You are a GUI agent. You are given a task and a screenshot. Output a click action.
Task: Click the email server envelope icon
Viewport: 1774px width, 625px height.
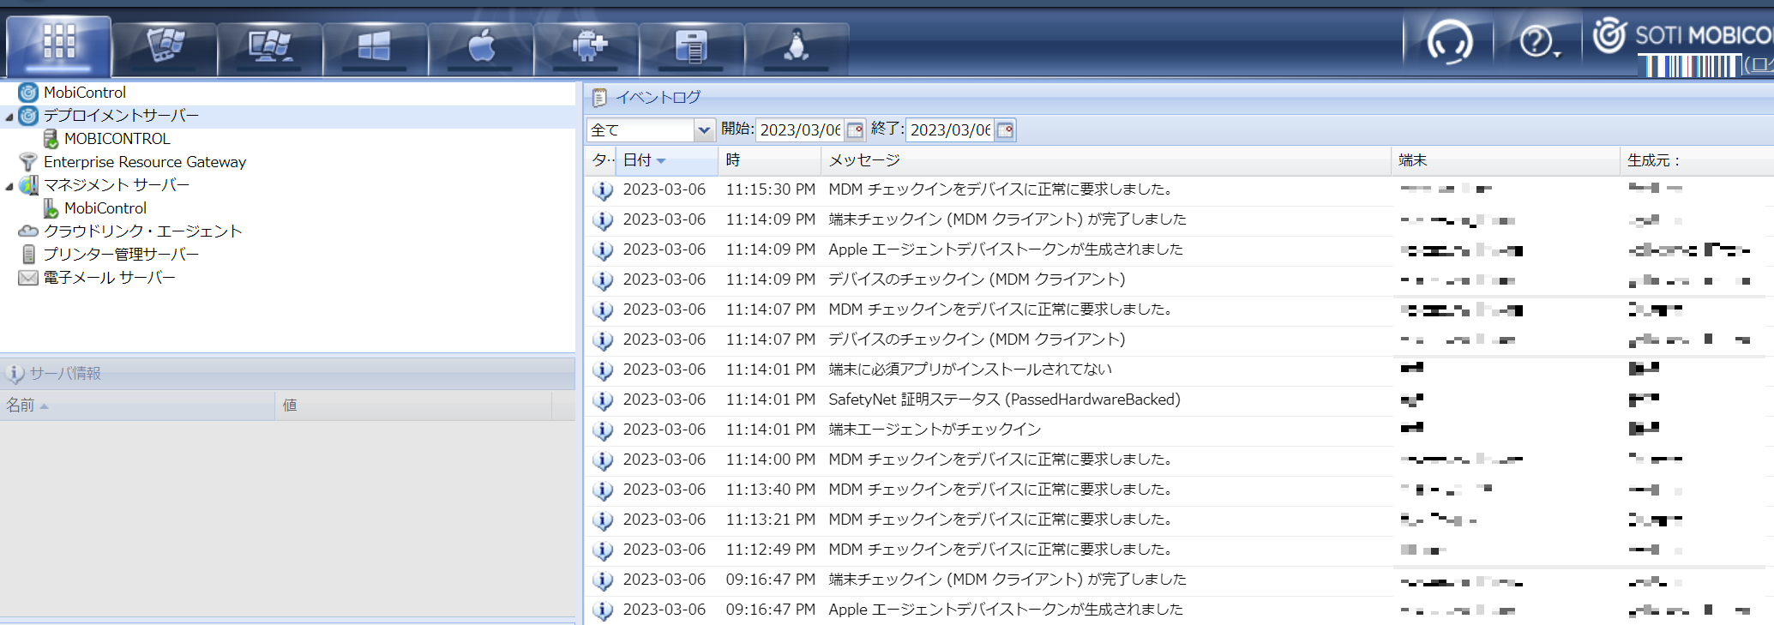(x=28, y=277)
